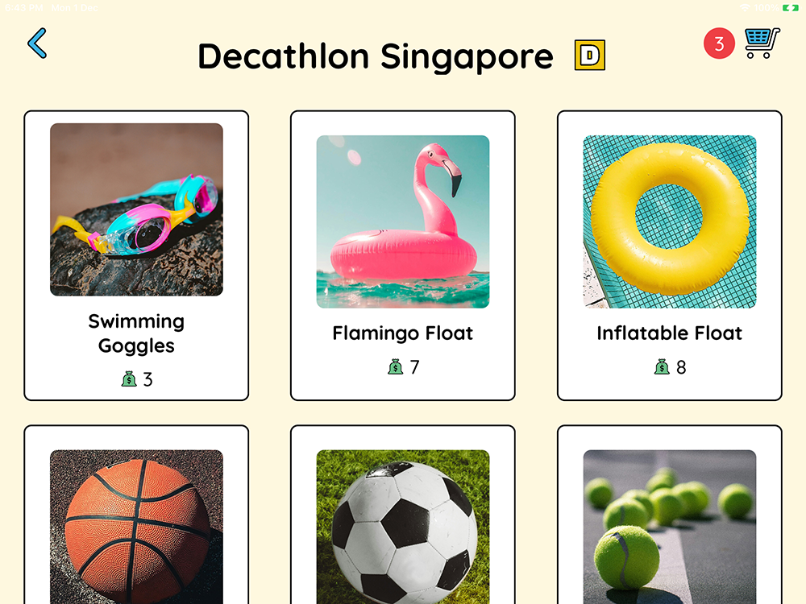This screenshot has width=806, height=604.
Task: Tap the price 3 on Swimming Goggles
Action: (x=148, y=379)
